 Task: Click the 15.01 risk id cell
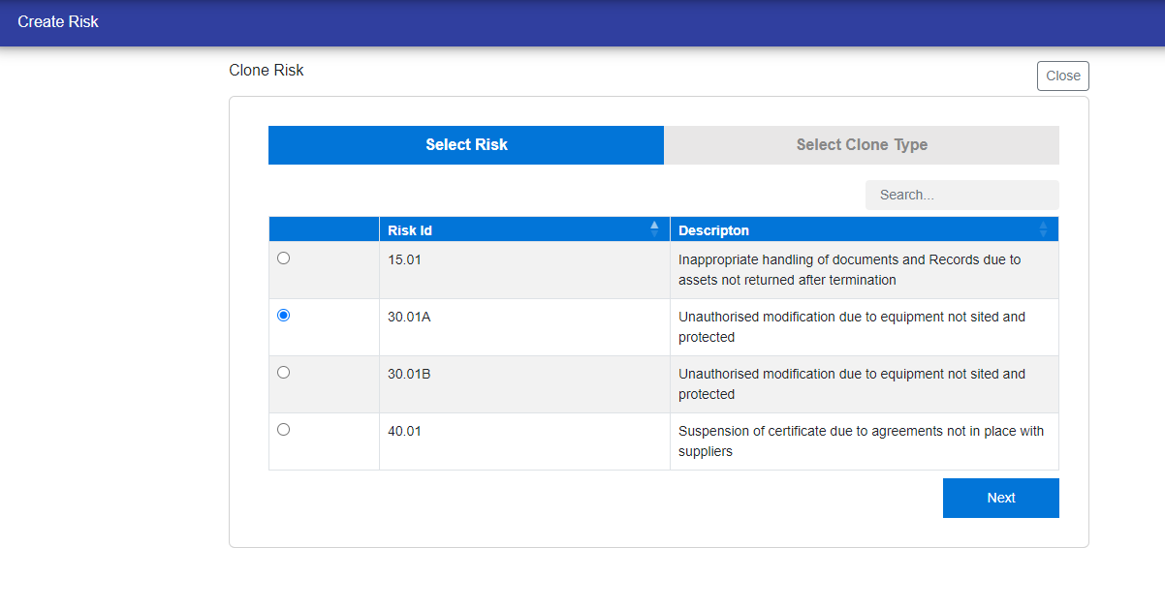point(404,259)
